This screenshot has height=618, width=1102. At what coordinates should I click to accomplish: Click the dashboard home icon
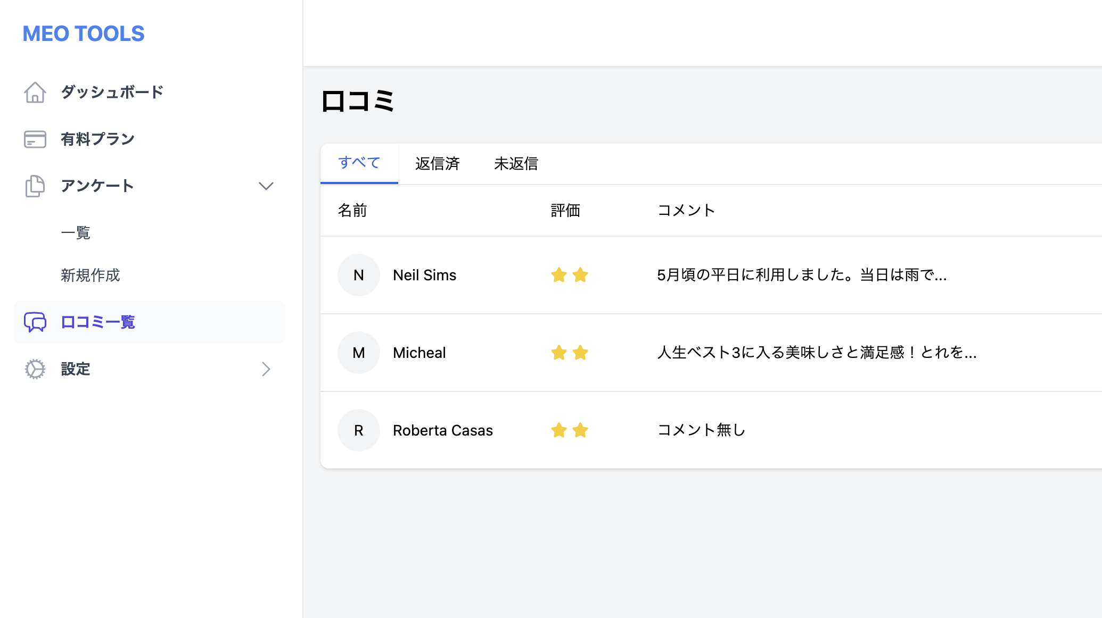pyautogui.click(x=35, y=93)
